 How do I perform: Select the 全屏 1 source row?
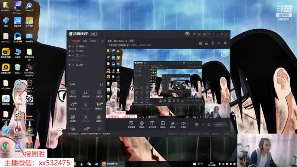pos(86,65)
